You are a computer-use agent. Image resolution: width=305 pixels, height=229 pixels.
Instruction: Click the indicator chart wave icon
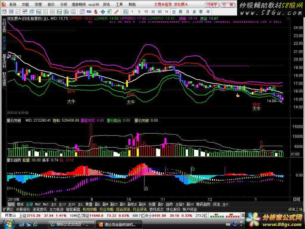(82, 12)
